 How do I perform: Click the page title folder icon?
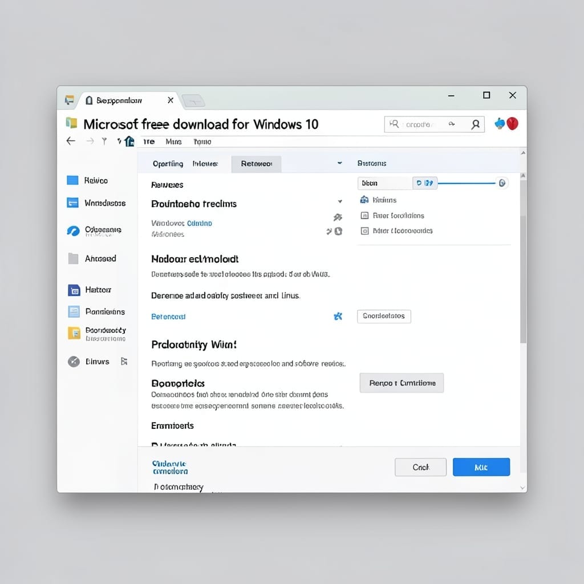coord(71,123)
